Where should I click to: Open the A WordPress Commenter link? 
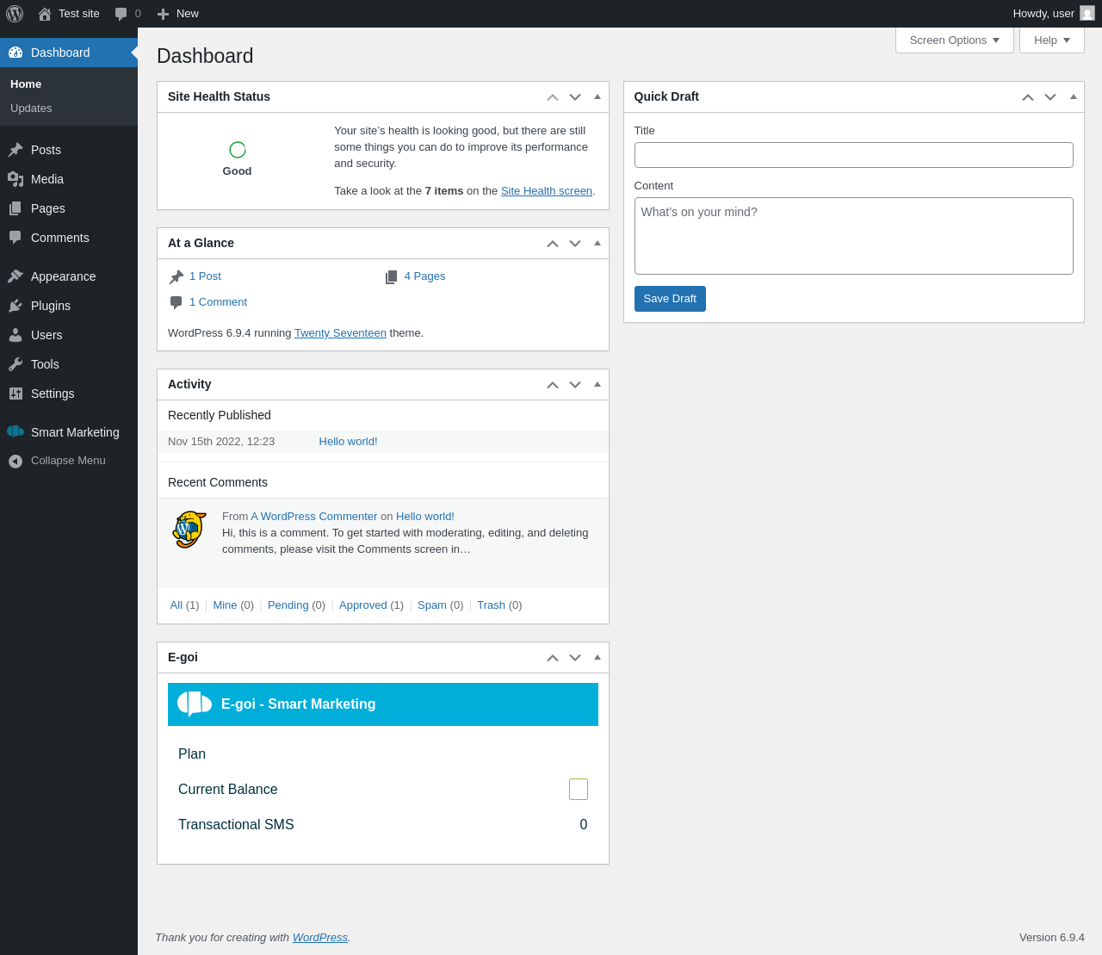coord(314,517)
